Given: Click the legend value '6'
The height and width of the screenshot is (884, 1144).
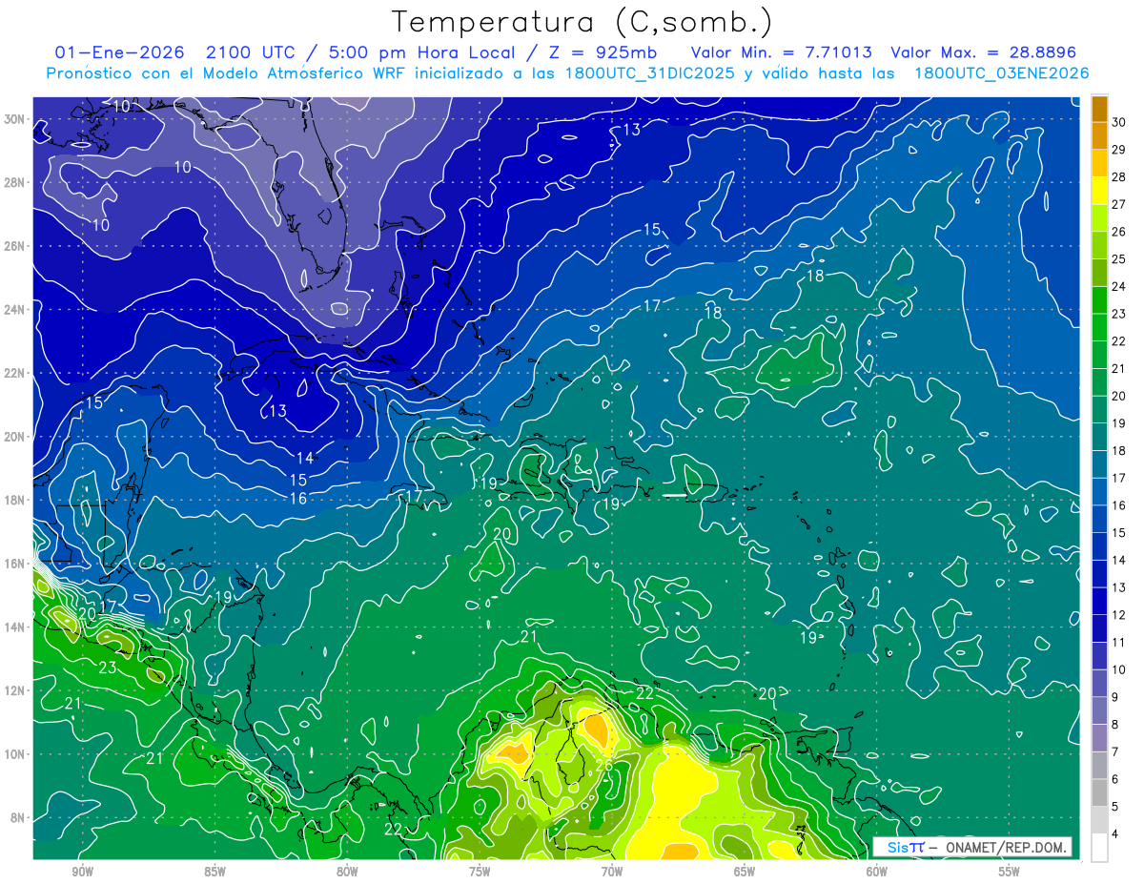Looking at the screenshot, I should pos(1116,780).
